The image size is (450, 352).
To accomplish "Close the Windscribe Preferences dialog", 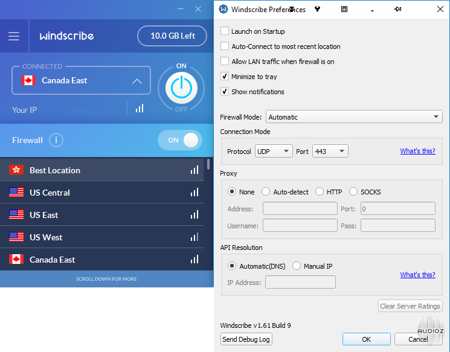I will (x=440, y=9).
